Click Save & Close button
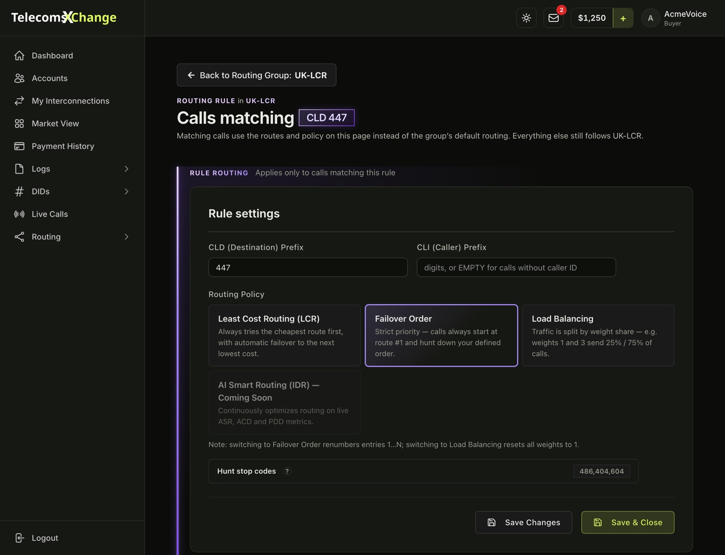Screen dimensions: 725x555 click(628, 522)
